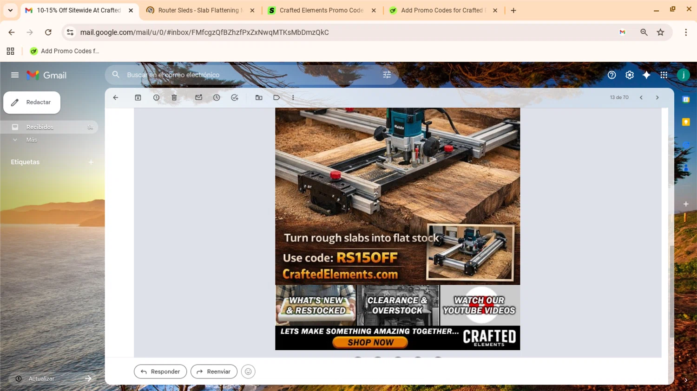697x391 pixels.
Task: Click Actualizar update link at bottom
Action: pyautogui.click(x=41, y=379)
